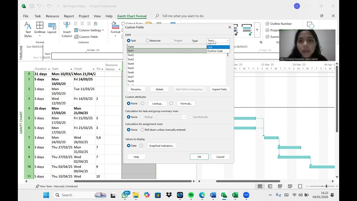Open the Resource ribbon tab

(52, 16)
